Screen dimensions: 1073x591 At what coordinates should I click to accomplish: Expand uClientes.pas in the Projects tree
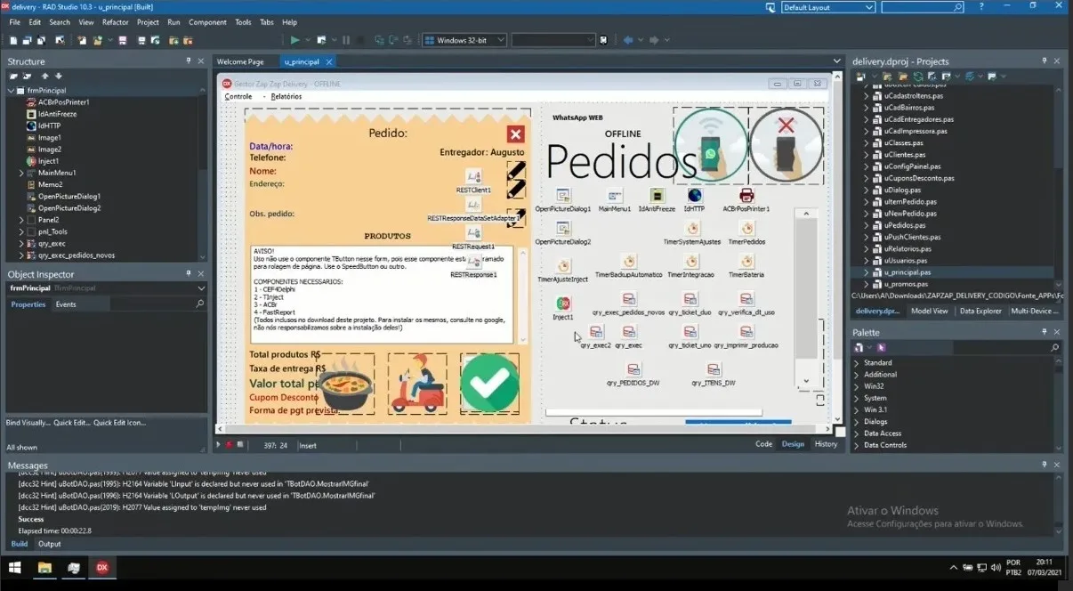pos(866,154)
